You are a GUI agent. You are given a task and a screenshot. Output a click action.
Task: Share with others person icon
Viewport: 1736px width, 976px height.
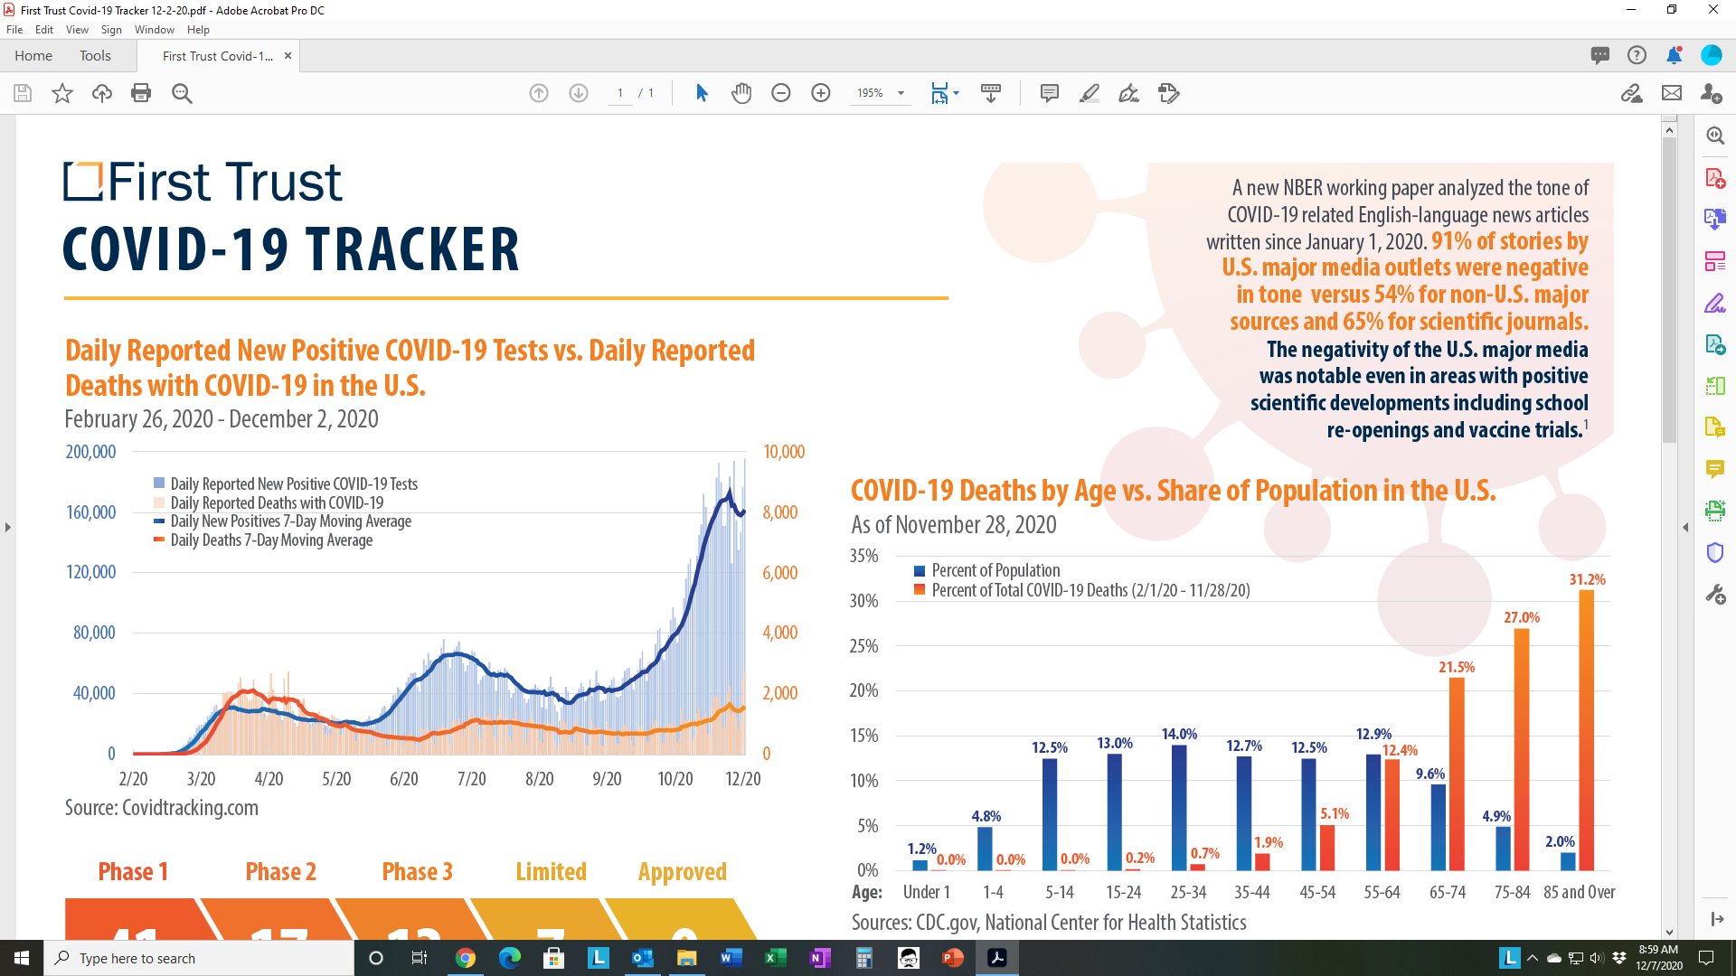(x=1711, y=93)
